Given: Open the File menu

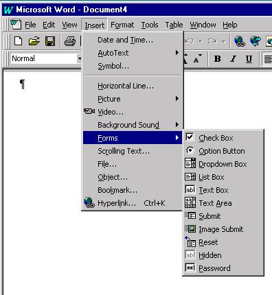Looking at the screenshot, I should coord(30,25).
